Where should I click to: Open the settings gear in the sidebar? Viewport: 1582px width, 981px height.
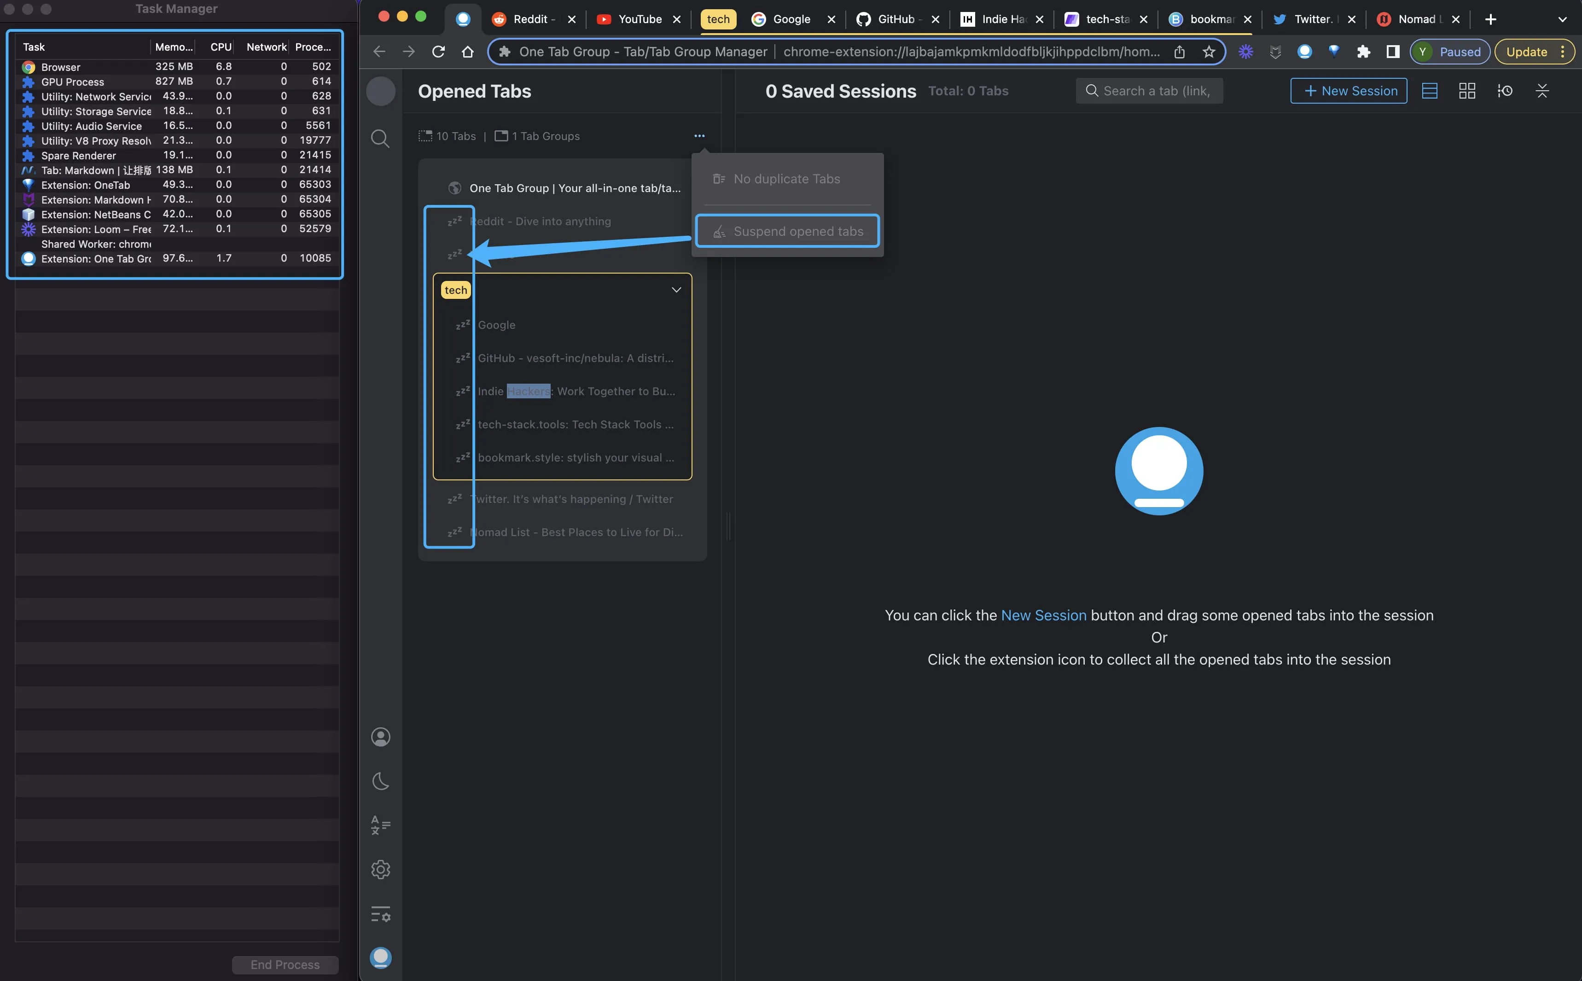click(x=381, y=870)
